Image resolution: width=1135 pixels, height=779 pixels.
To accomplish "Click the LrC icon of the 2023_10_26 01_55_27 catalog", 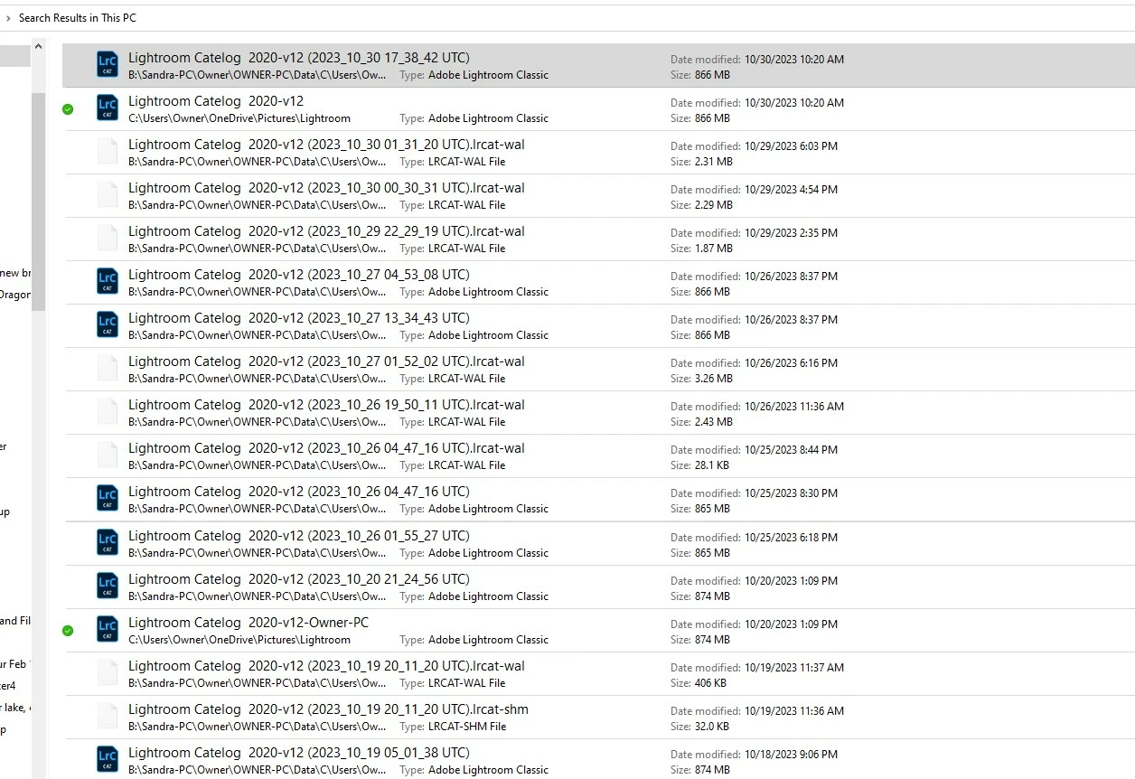I will coord(108,543).
